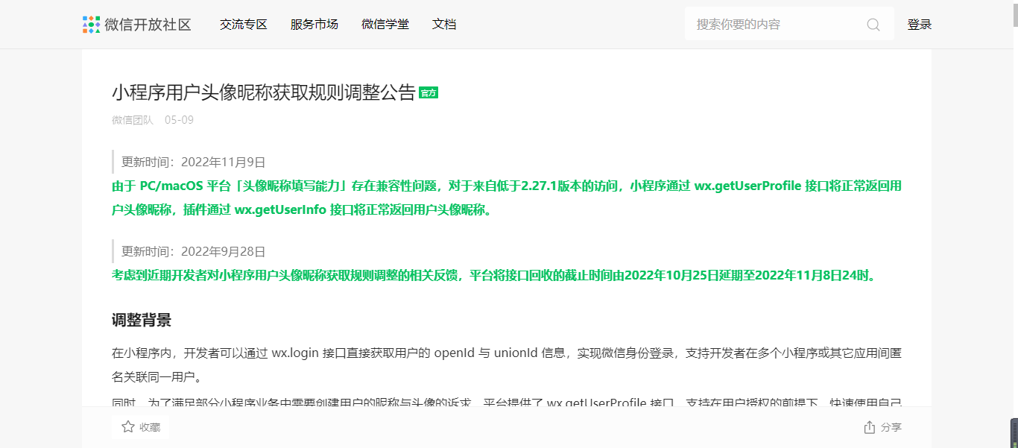Image resolution: width=1018 pixels, height=448 pixels.
Task: Click the paragraph starting 在小程序内，开发者可以通过
Action: pos(507,365)
